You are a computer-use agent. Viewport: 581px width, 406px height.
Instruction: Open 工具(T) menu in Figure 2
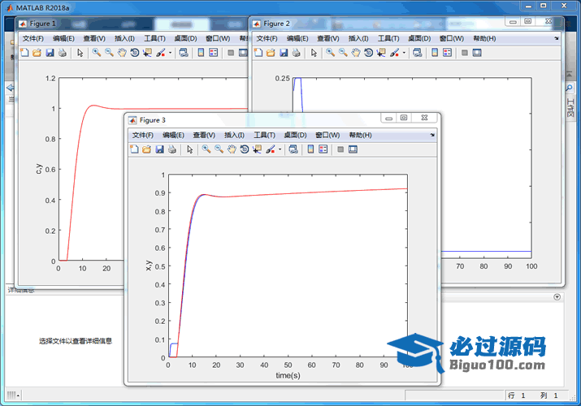pos(388,38)
